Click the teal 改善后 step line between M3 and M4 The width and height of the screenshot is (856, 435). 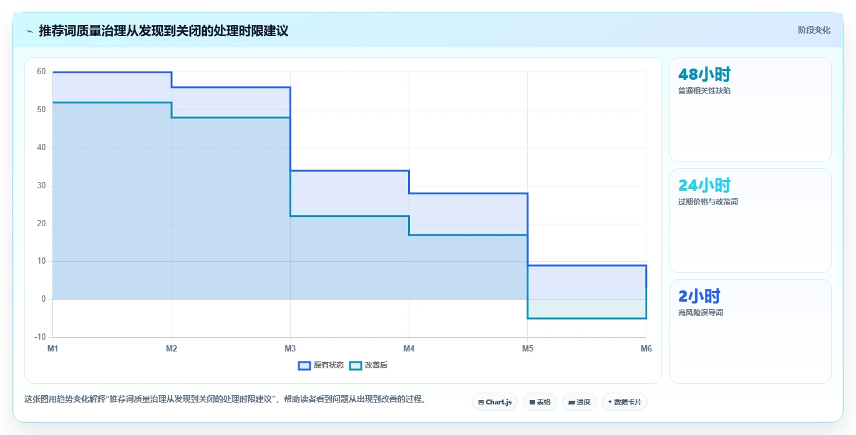coord(349,216)
